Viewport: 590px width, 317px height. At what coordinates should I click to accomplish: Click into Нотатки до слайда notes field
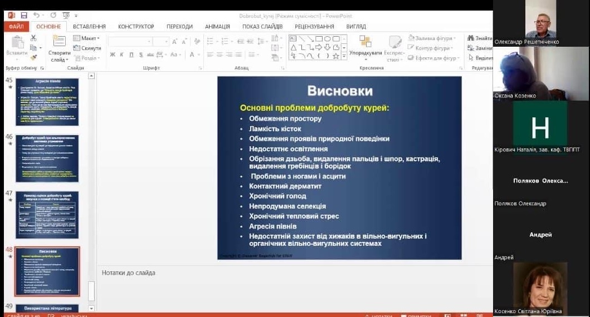click(295, 288)
